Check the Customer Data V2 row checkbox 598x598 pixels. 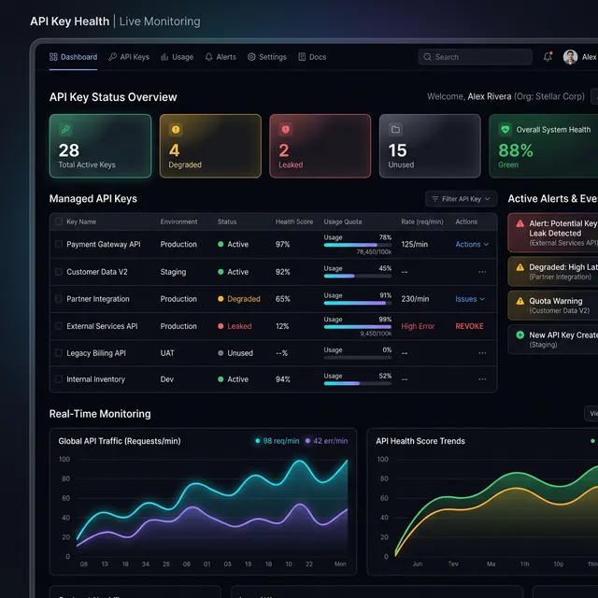coord(59,272)
